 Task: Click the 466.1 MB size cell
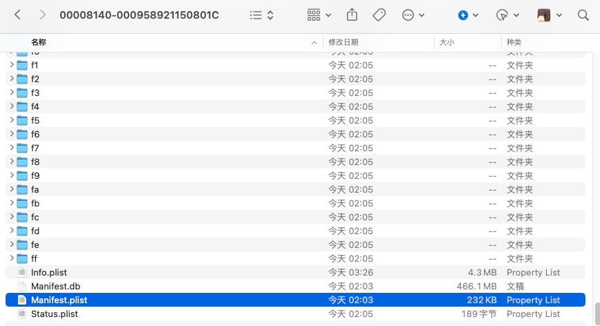point(476,286)
